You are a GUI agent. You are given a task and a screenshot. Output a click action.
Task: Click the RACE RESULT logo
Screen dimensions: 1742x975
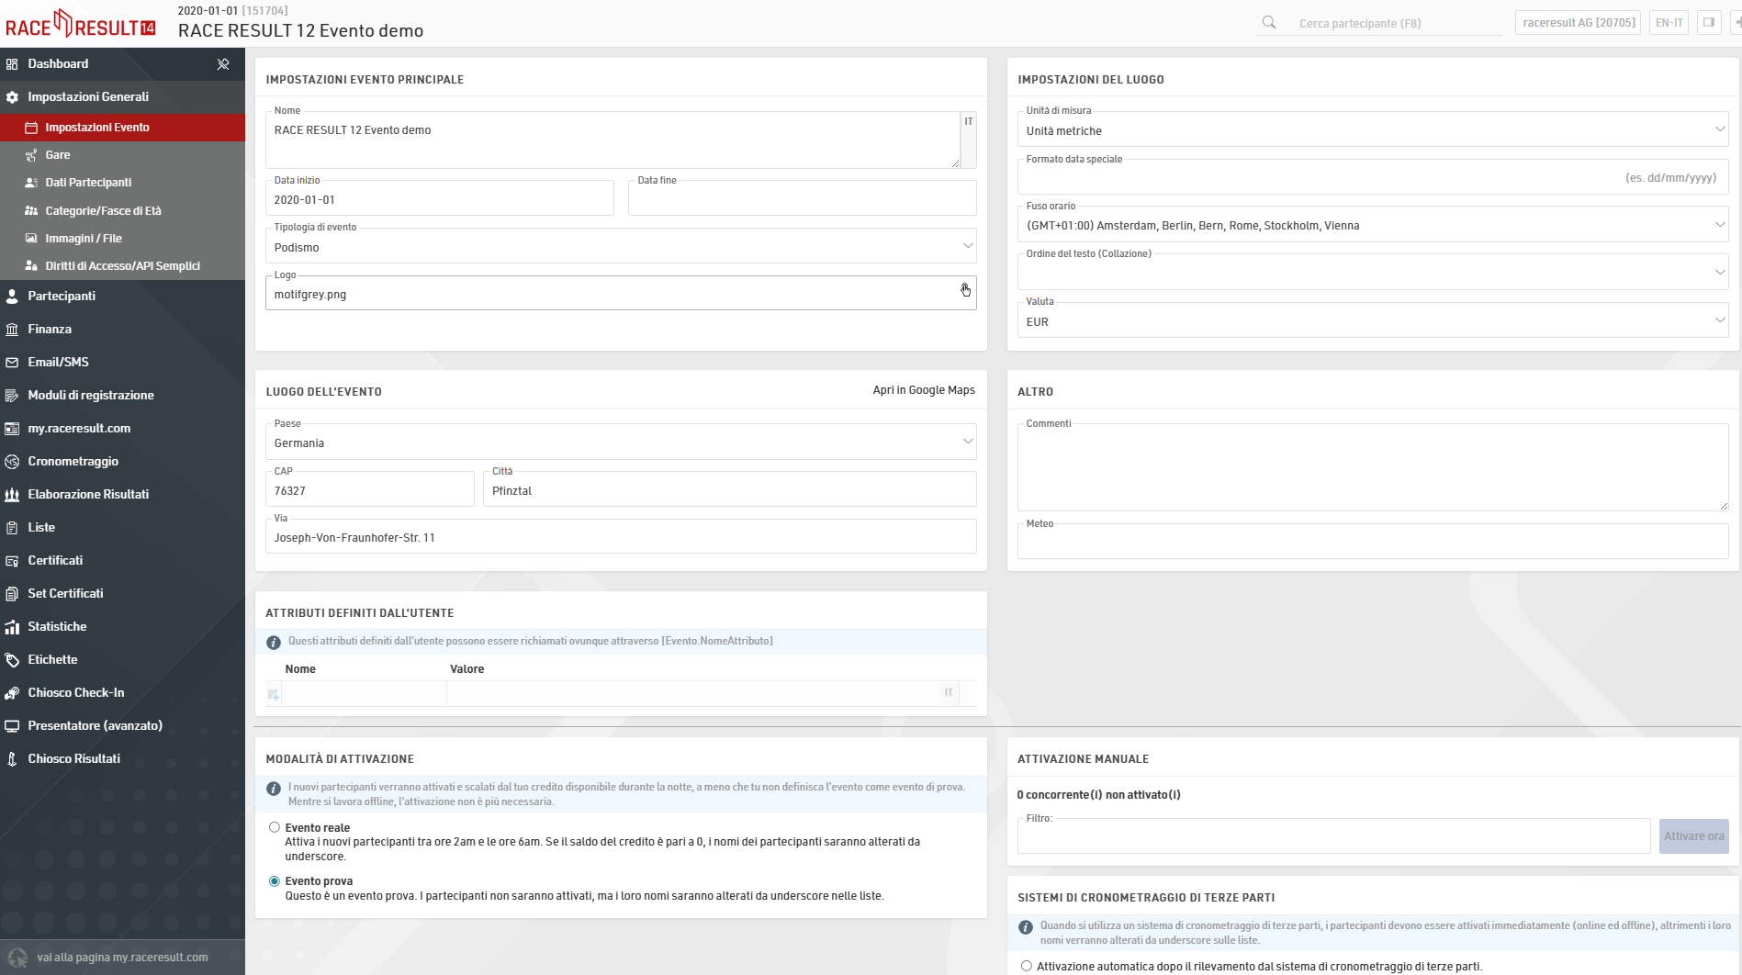coord(81,25)
